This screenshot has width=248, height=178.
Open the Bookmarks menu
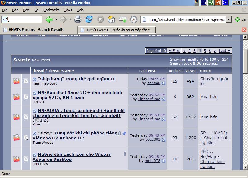[x=51, y=10]
